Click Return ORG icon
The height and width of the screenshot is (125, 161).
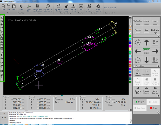pos(29,8)
